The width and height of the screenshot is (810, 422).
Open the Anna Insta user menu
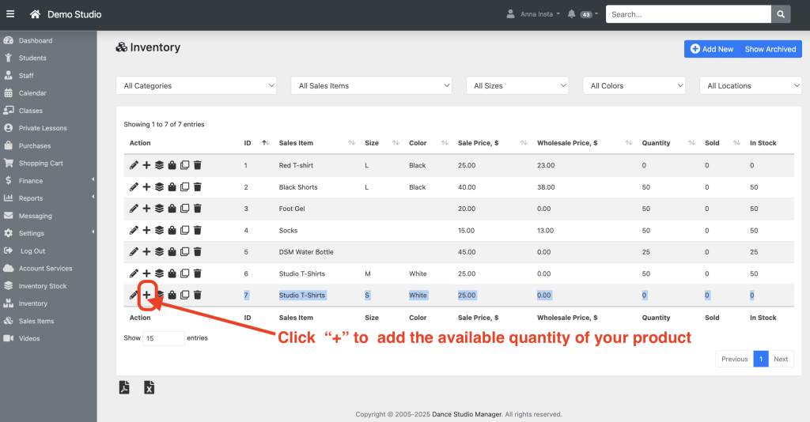coord(533,14)
